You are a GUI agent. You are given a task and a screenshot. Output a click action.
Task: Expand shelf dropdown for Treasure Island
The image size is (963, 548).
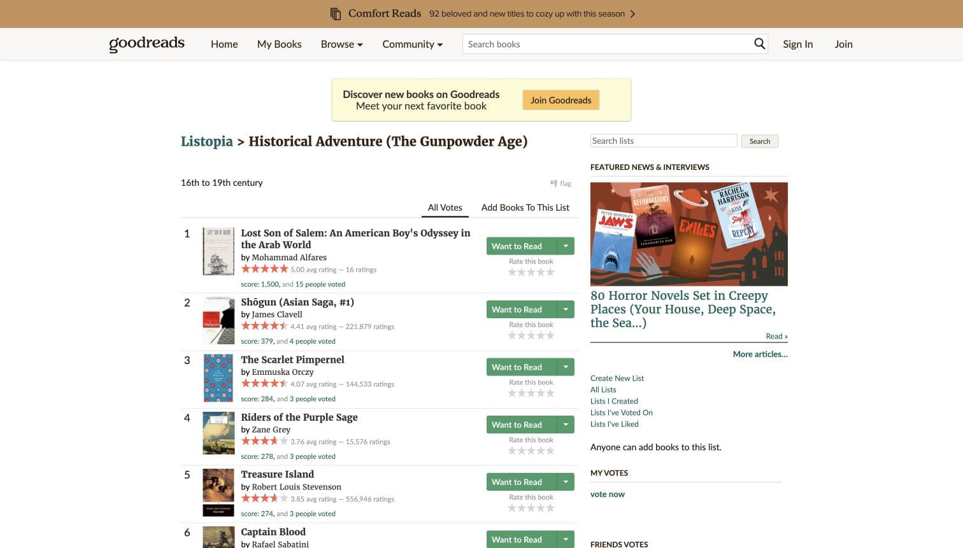[566, 482]
